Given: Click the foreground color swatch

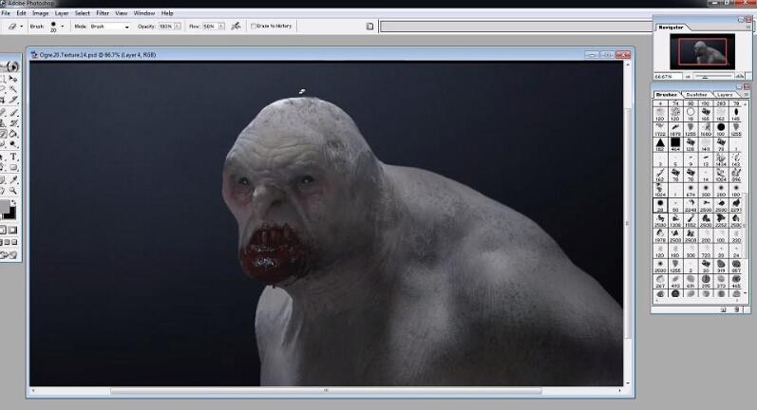Looking at the screenshot, I should tap(4, 208).
